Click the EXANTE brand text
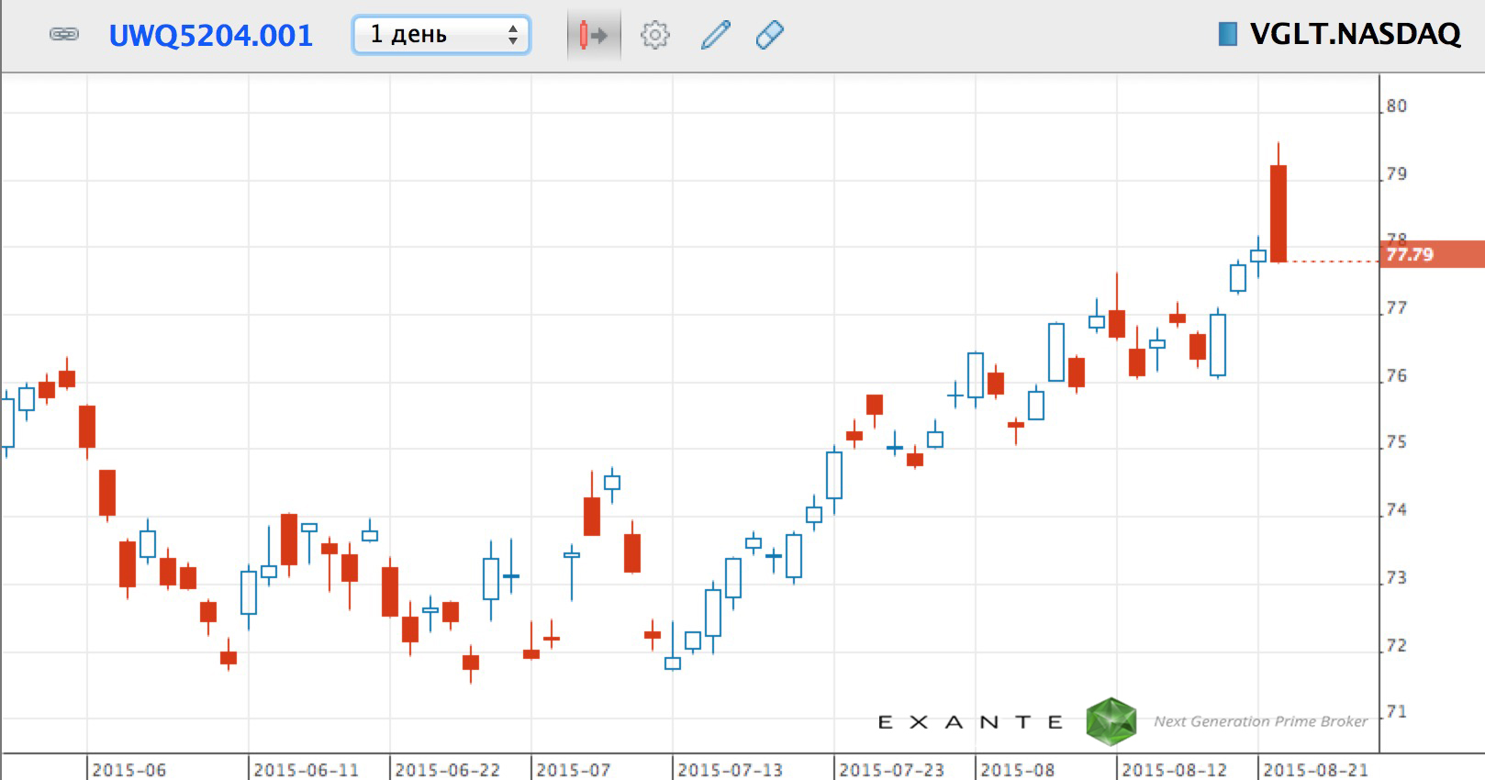 coord(970,722)
